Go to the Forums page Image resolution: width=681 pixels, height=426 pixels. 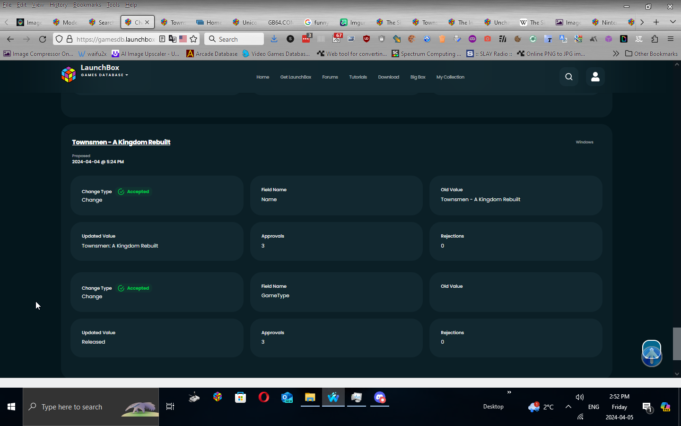[330, 77]
